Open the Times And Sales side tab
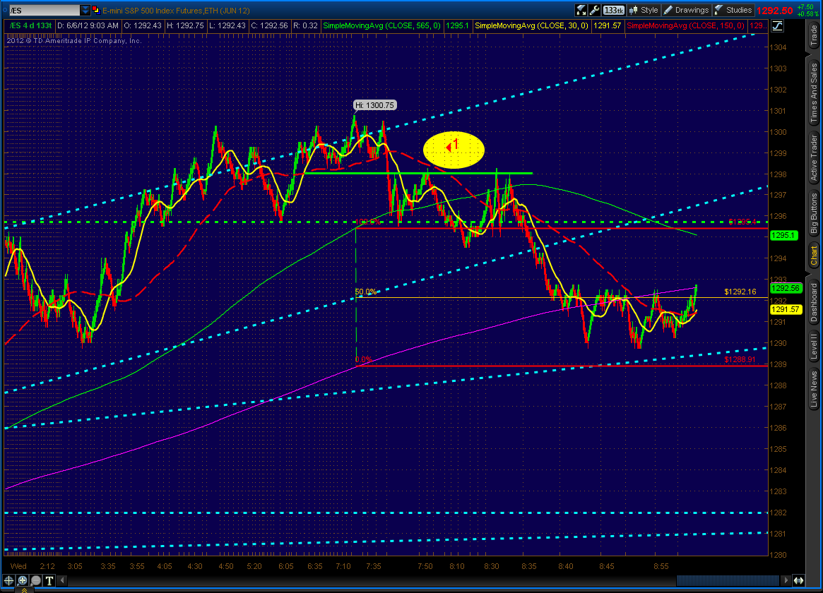 [x=814, y=92]
